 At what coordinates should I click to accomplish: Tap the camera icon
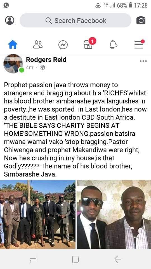tap(141, 20)
